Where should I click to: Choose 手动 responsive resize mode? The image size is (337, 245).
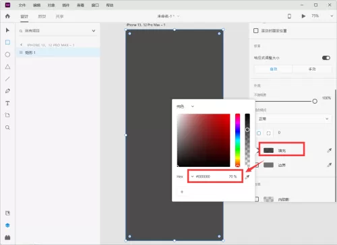pos(312,69)
